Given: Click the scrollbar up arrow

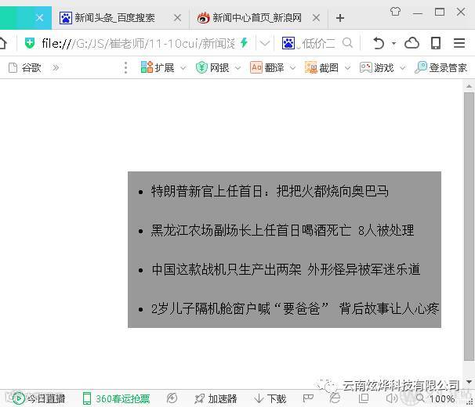Looking at the screenshot, I should pyautogui.click(x=469, y=86).
